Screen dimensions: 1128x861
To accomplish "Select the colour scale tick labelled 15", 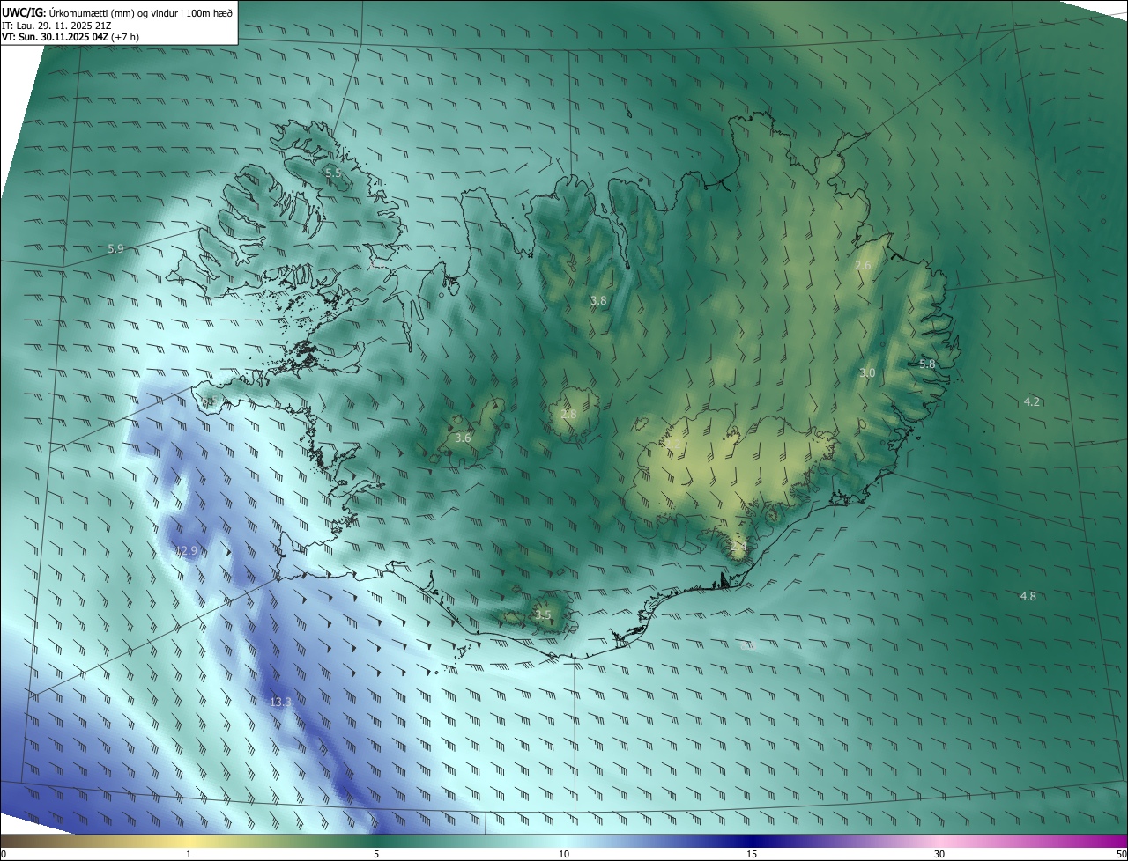I will 752,854.
